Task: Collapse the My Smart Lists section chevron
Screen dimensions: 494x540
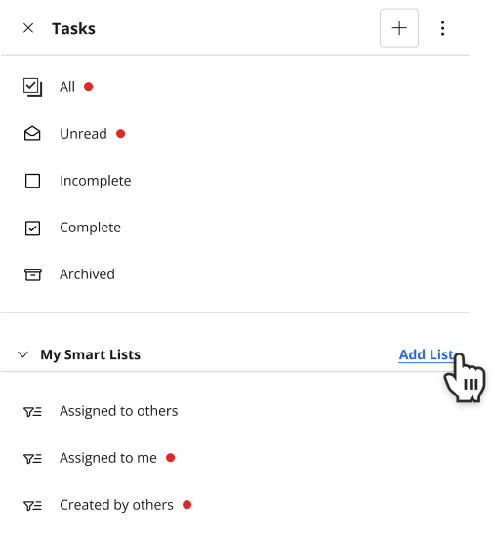Action: (23, 354)
